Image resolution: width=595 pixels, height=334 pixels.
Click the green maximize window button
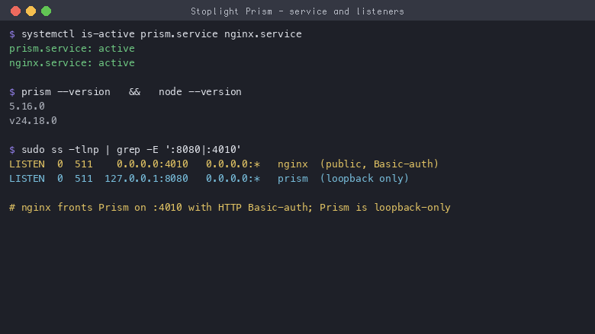click(x=47, y=11)
